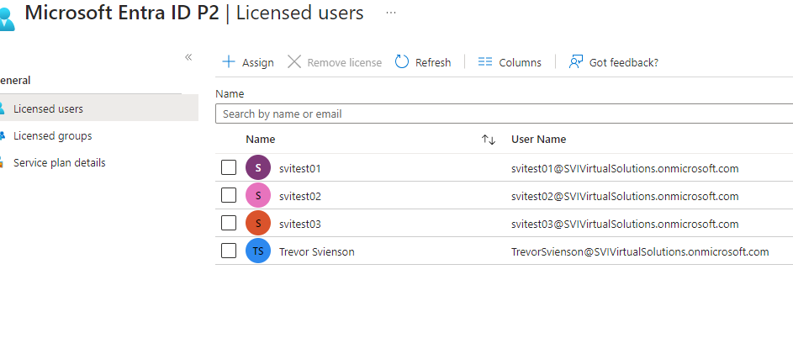Viewport: 793px width, 354px height.
Task: Check the box for Trevor Svienson
Action: click(x=229, y=251)
